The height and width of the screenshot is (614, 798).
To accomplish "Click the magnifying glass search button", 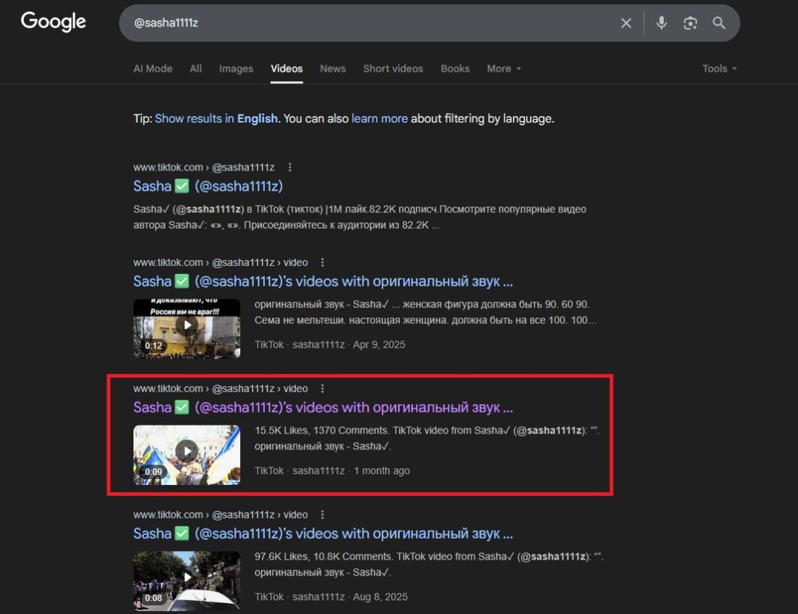I will click(x=719, y=23).
